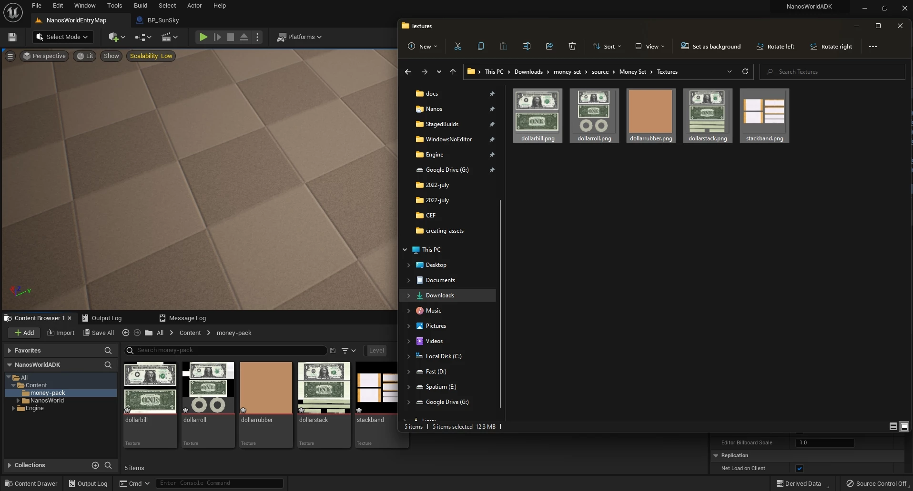Click the Save level floppy icon in Unreal toolbar
Image resolution: width=913 pixels, height=491 pixels.
[x=12, y=37]
